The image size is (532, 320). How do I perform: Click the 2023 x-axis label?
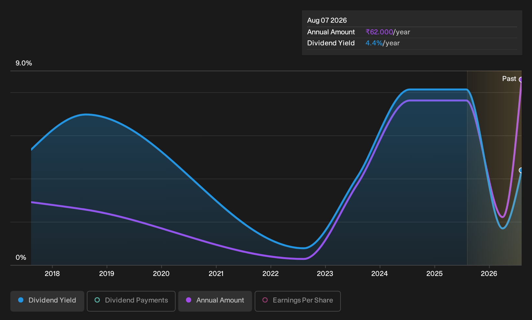tap(325, 274)
